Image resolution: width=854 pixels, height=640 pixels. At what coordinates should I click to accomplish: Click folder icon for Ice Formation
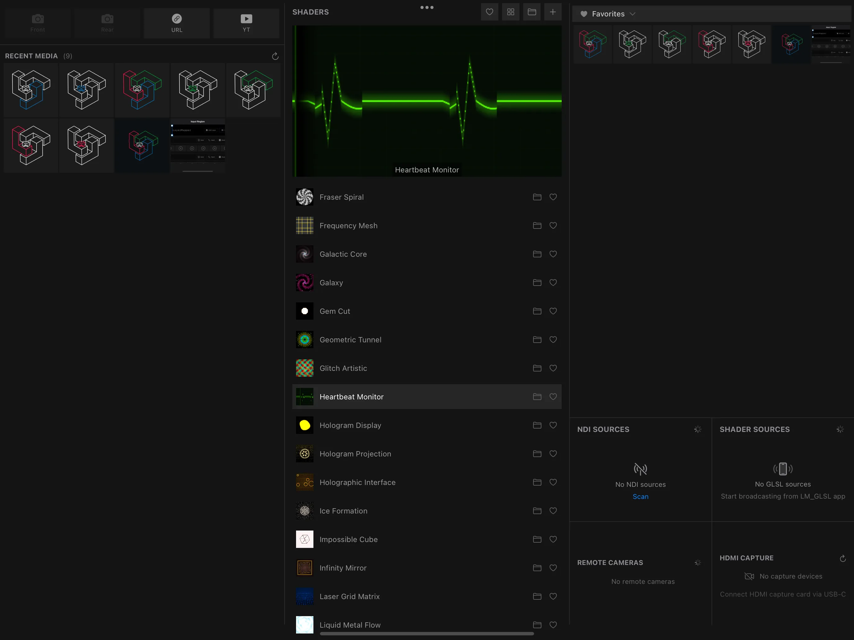coord(537,511)
